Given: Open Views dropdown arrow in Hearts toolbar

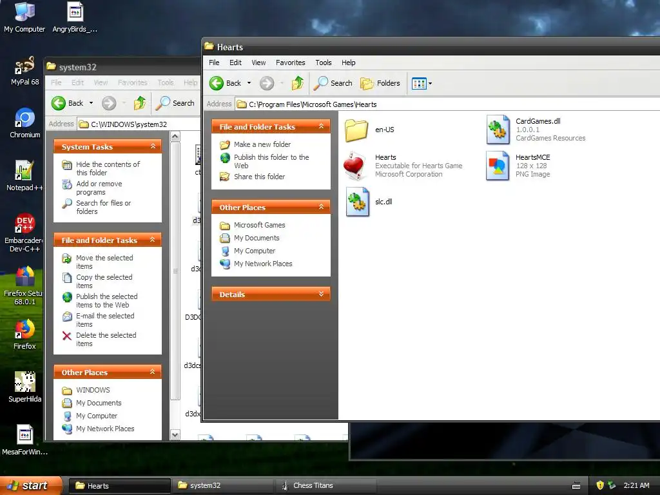Looking at the screenshot, I should point(430,83).
